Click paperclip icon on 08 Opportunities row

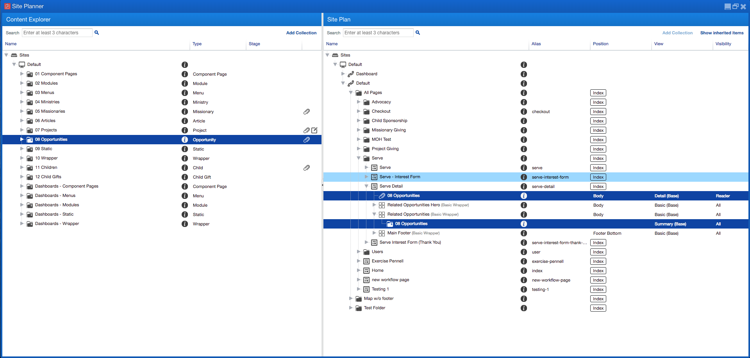click(307, 140)
